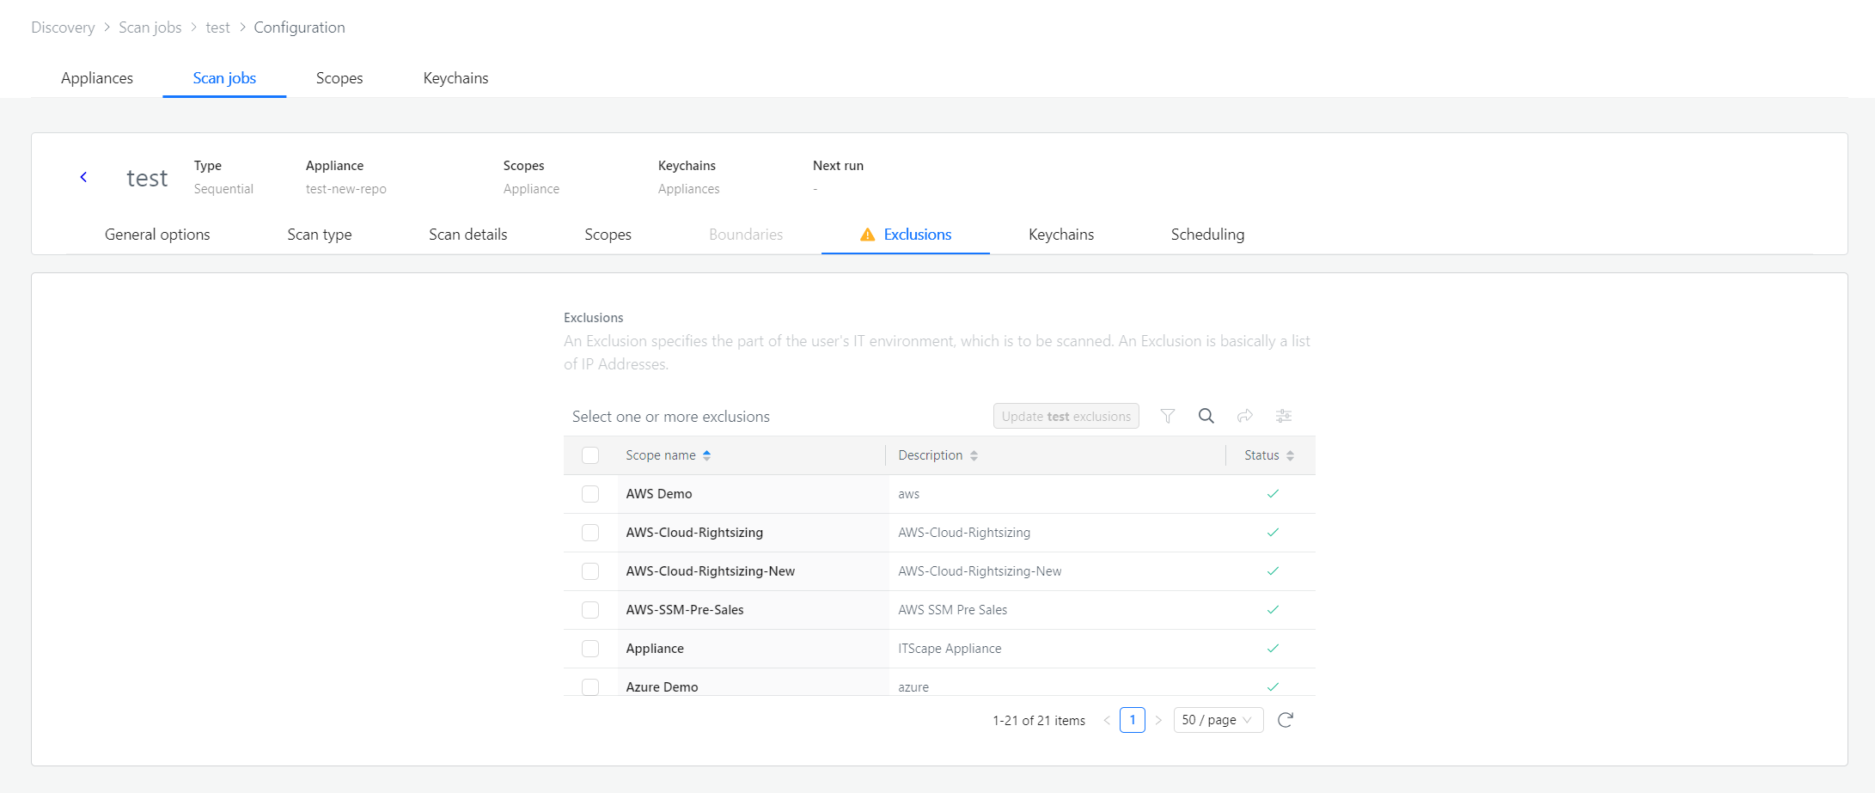Click the AWS-Cloud-Rightsizing scope name
The height and width of the screenshot is (793, 1875).
coord(694,533)
